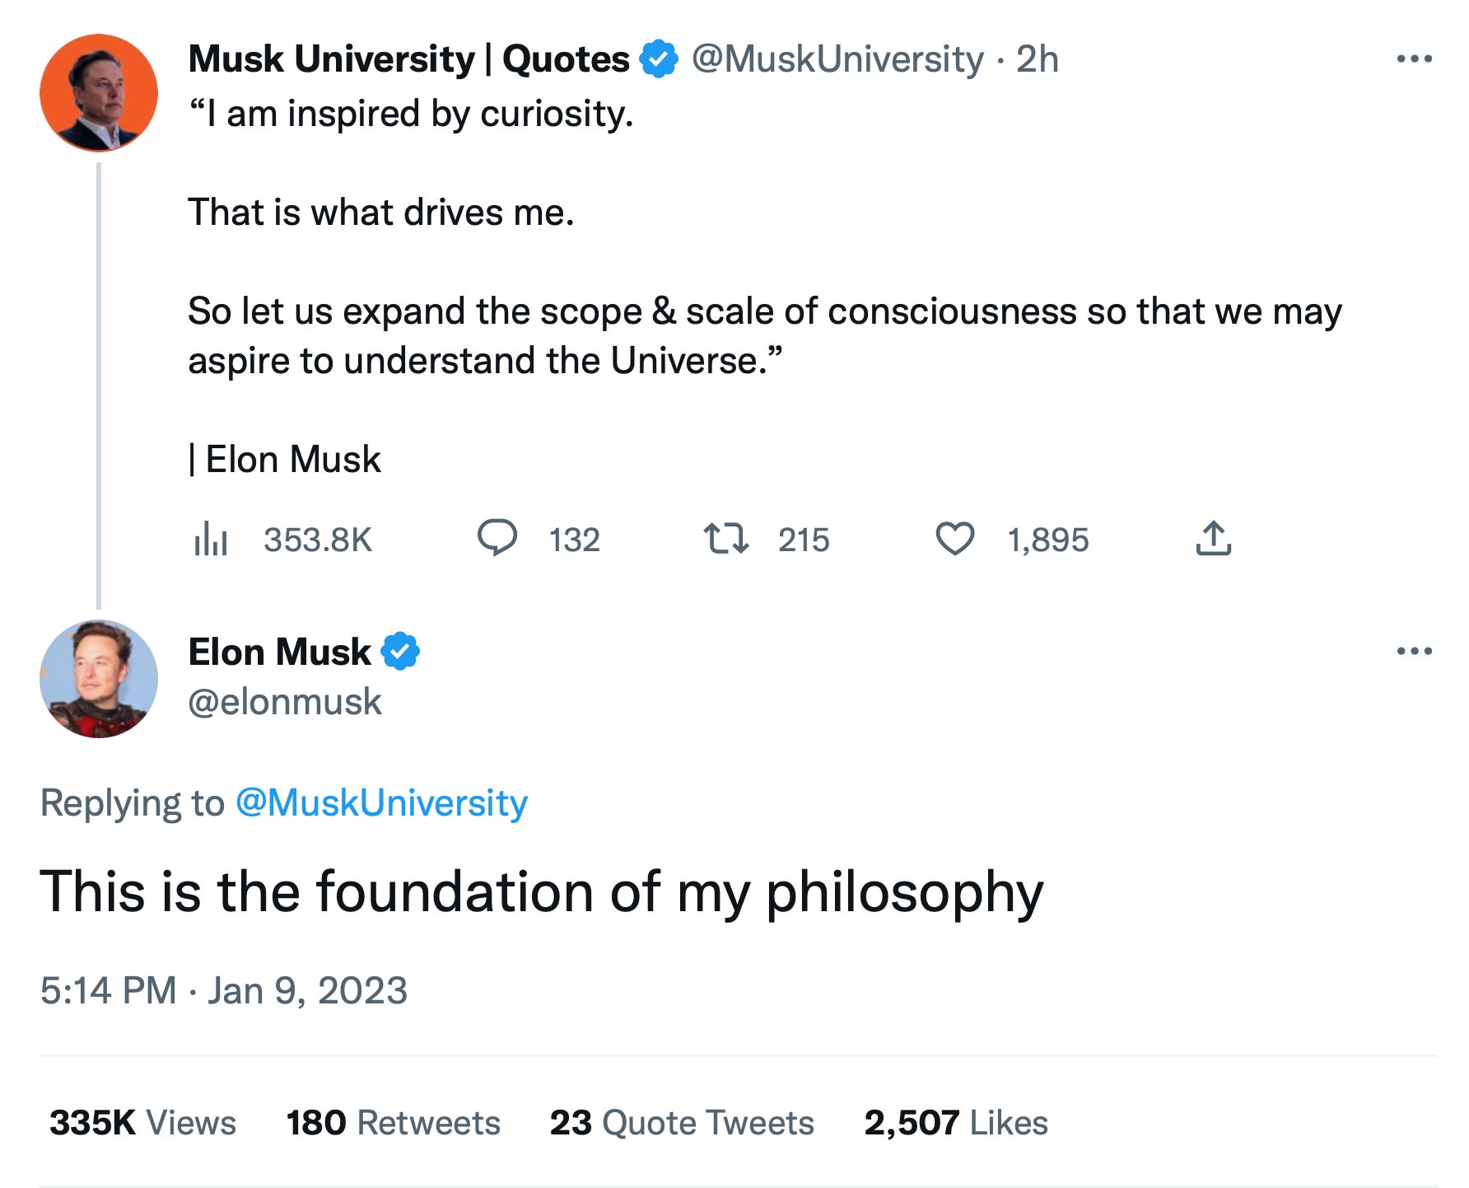Like the Musk University tweet with heart icon
Image resolution: width=1469 pixels, height=1188 pixels.
(954, 539)
